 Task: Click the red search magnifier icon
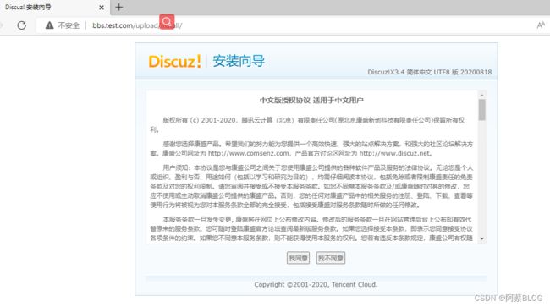click(167, 22)
